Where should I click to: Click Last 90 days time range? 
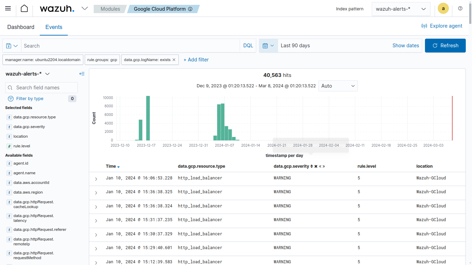tap(295, 46)
